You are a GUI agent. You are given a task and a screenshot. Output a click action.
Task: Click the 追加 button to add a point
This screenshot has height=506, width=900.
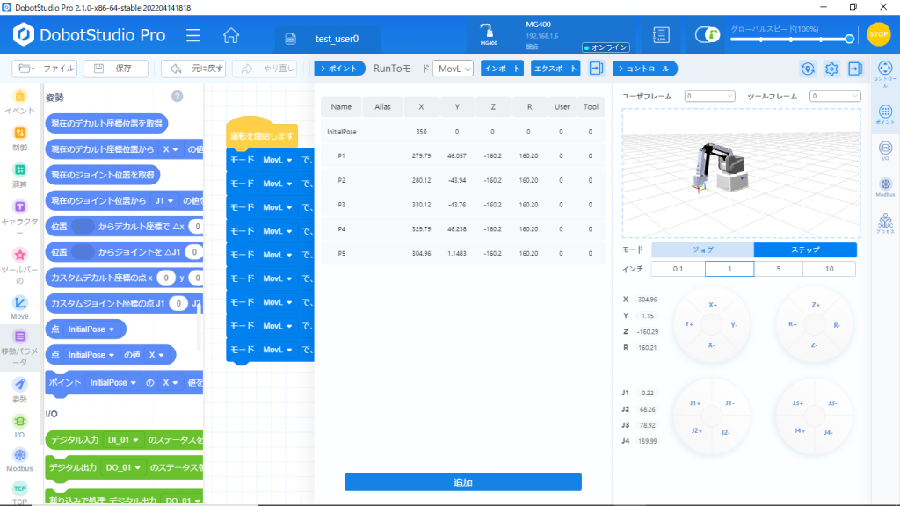pyautogui.click(x=462, y=482)
